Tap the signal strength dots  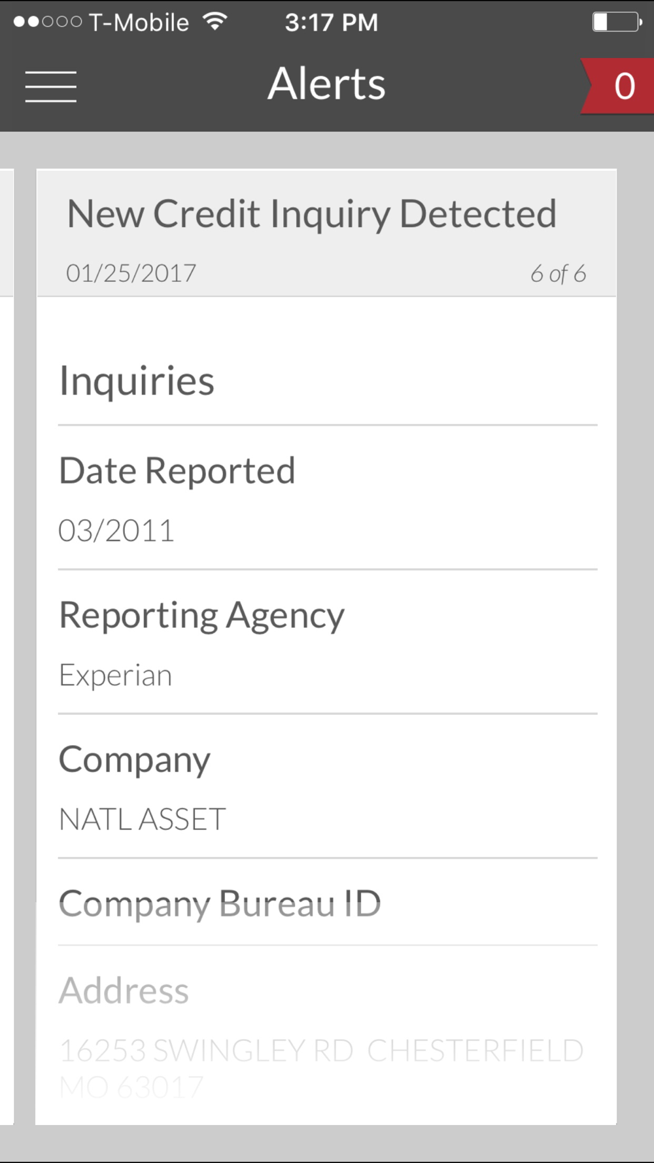pyautogui.click(x=47, y=22)
